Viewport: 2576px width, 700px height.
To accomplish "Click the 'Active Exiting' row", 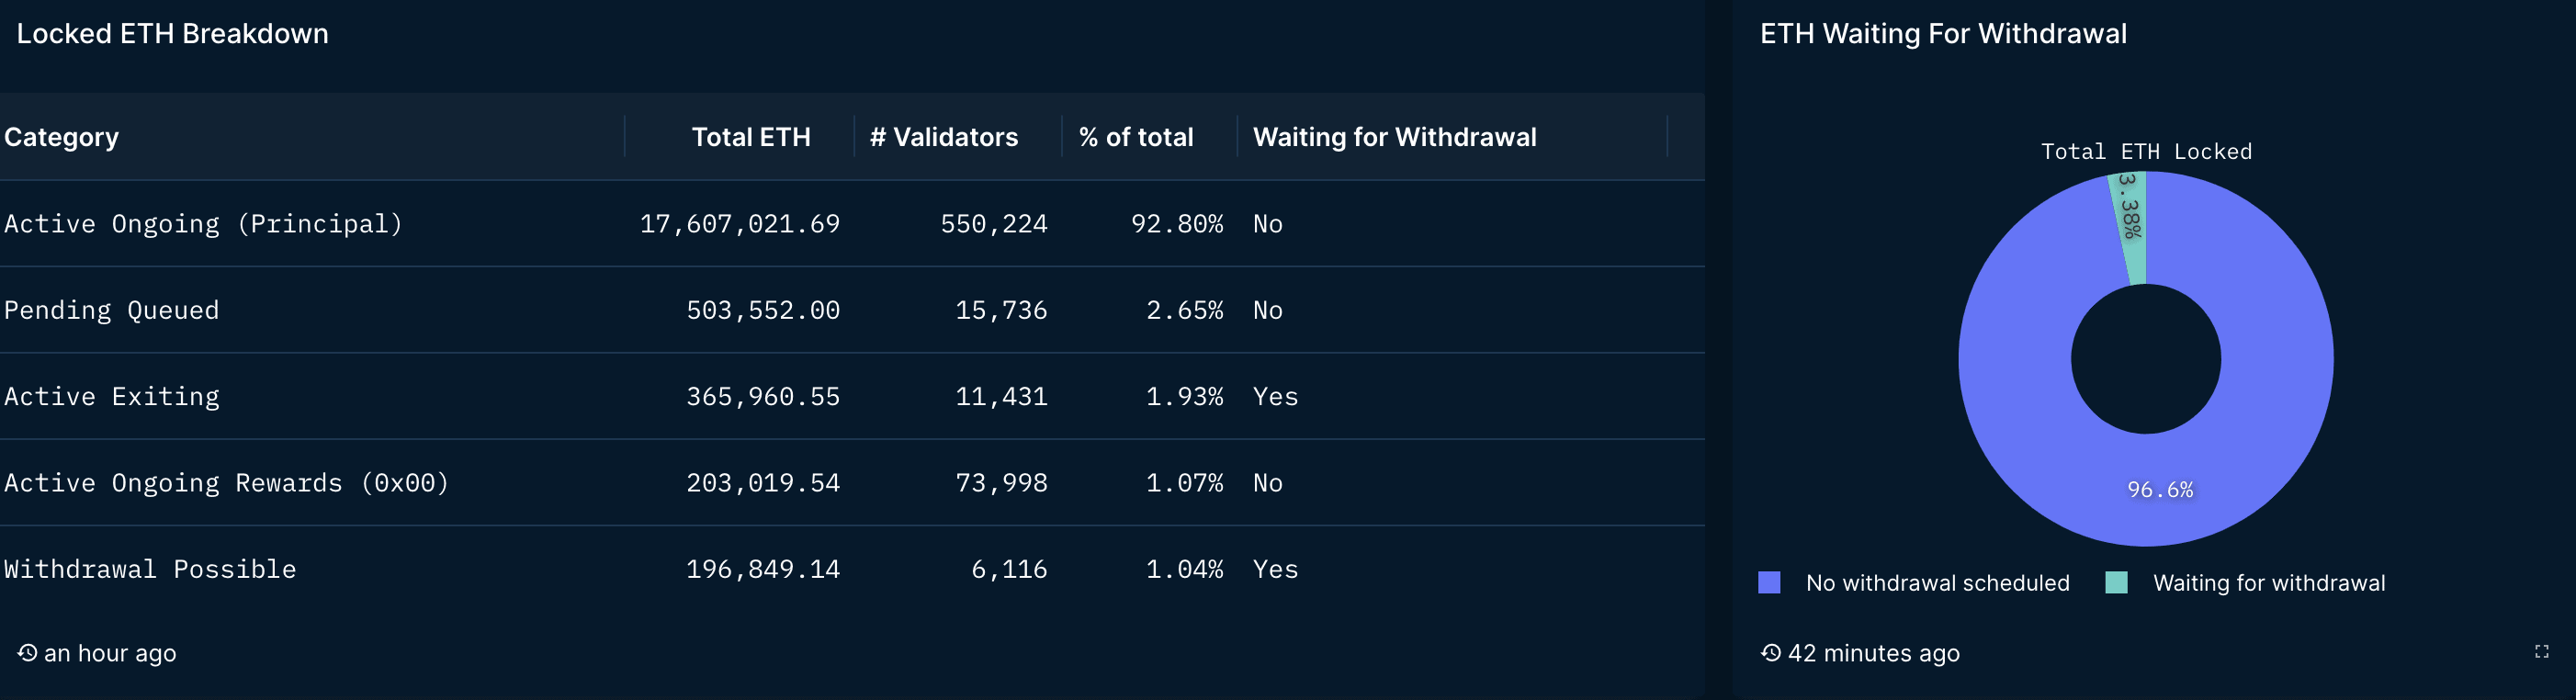I will [x=852, y=397].
